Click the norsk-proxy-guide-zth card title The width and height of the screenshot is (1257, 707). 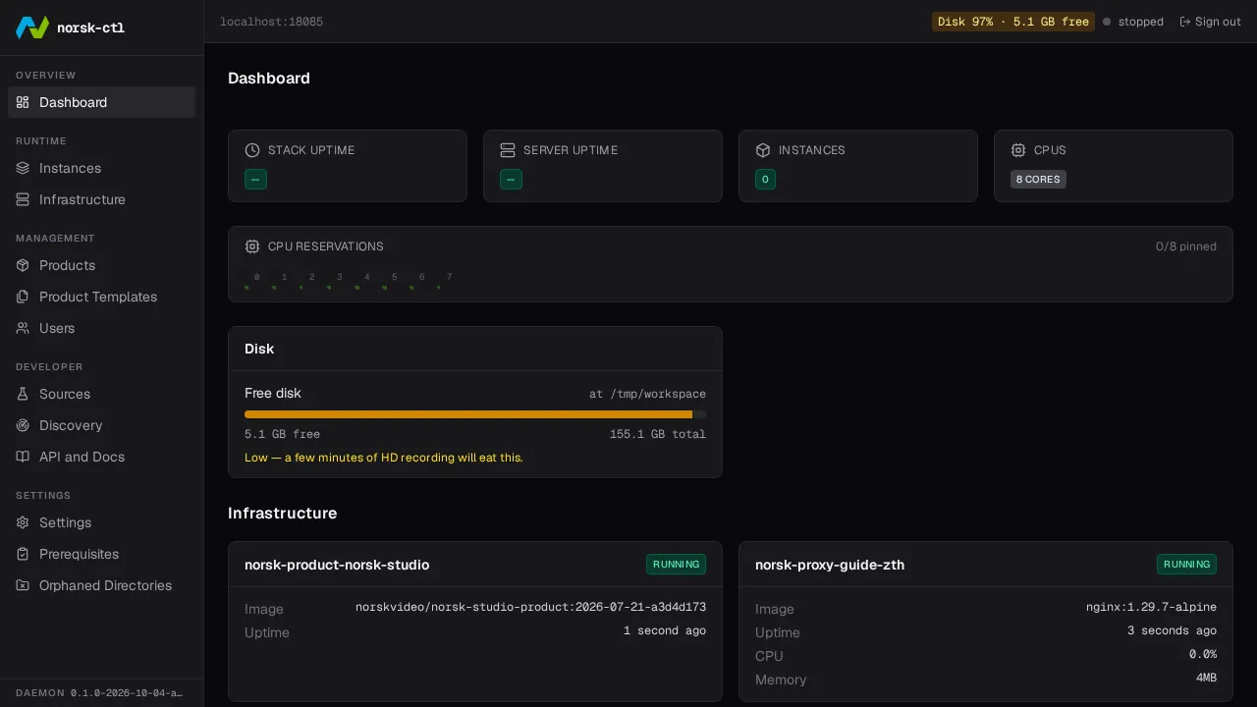coord(830,565)
